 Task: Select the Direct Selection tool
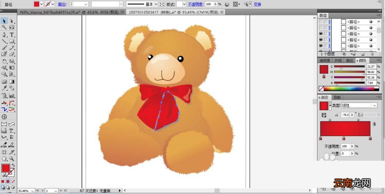[11, 21]
